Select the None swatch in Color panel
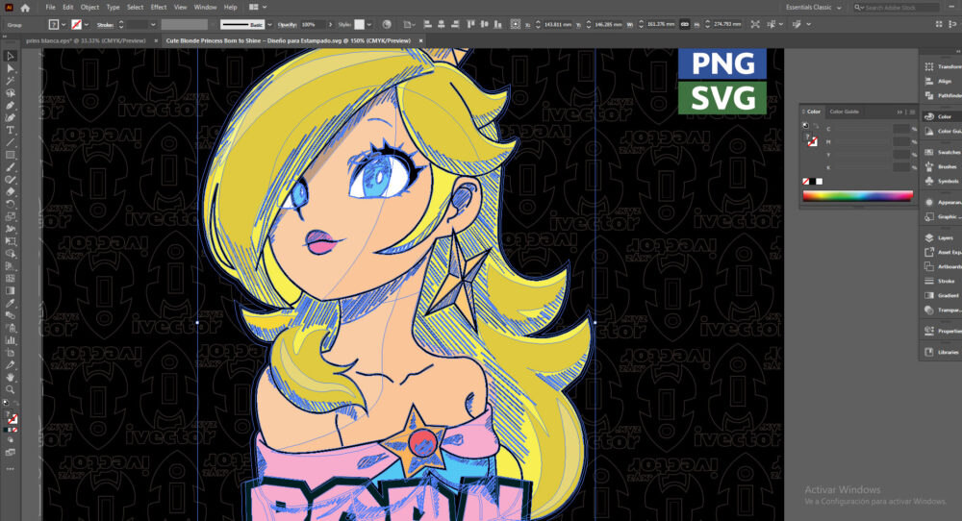This screenshot has width=962, height=521. tap(805, 182)
